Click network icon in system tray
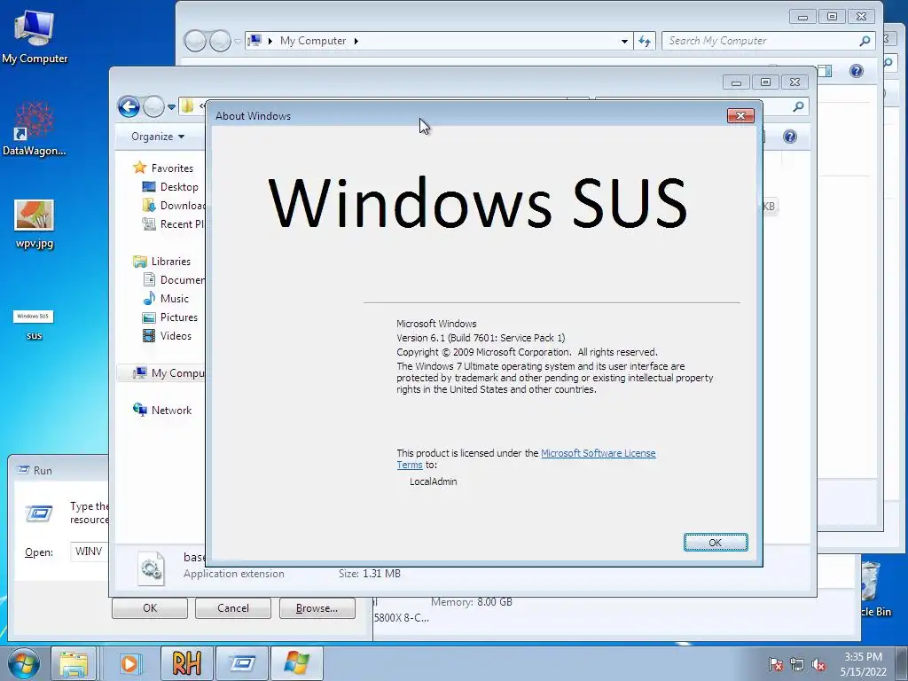The image size is (908, 681). pos(797,664)
